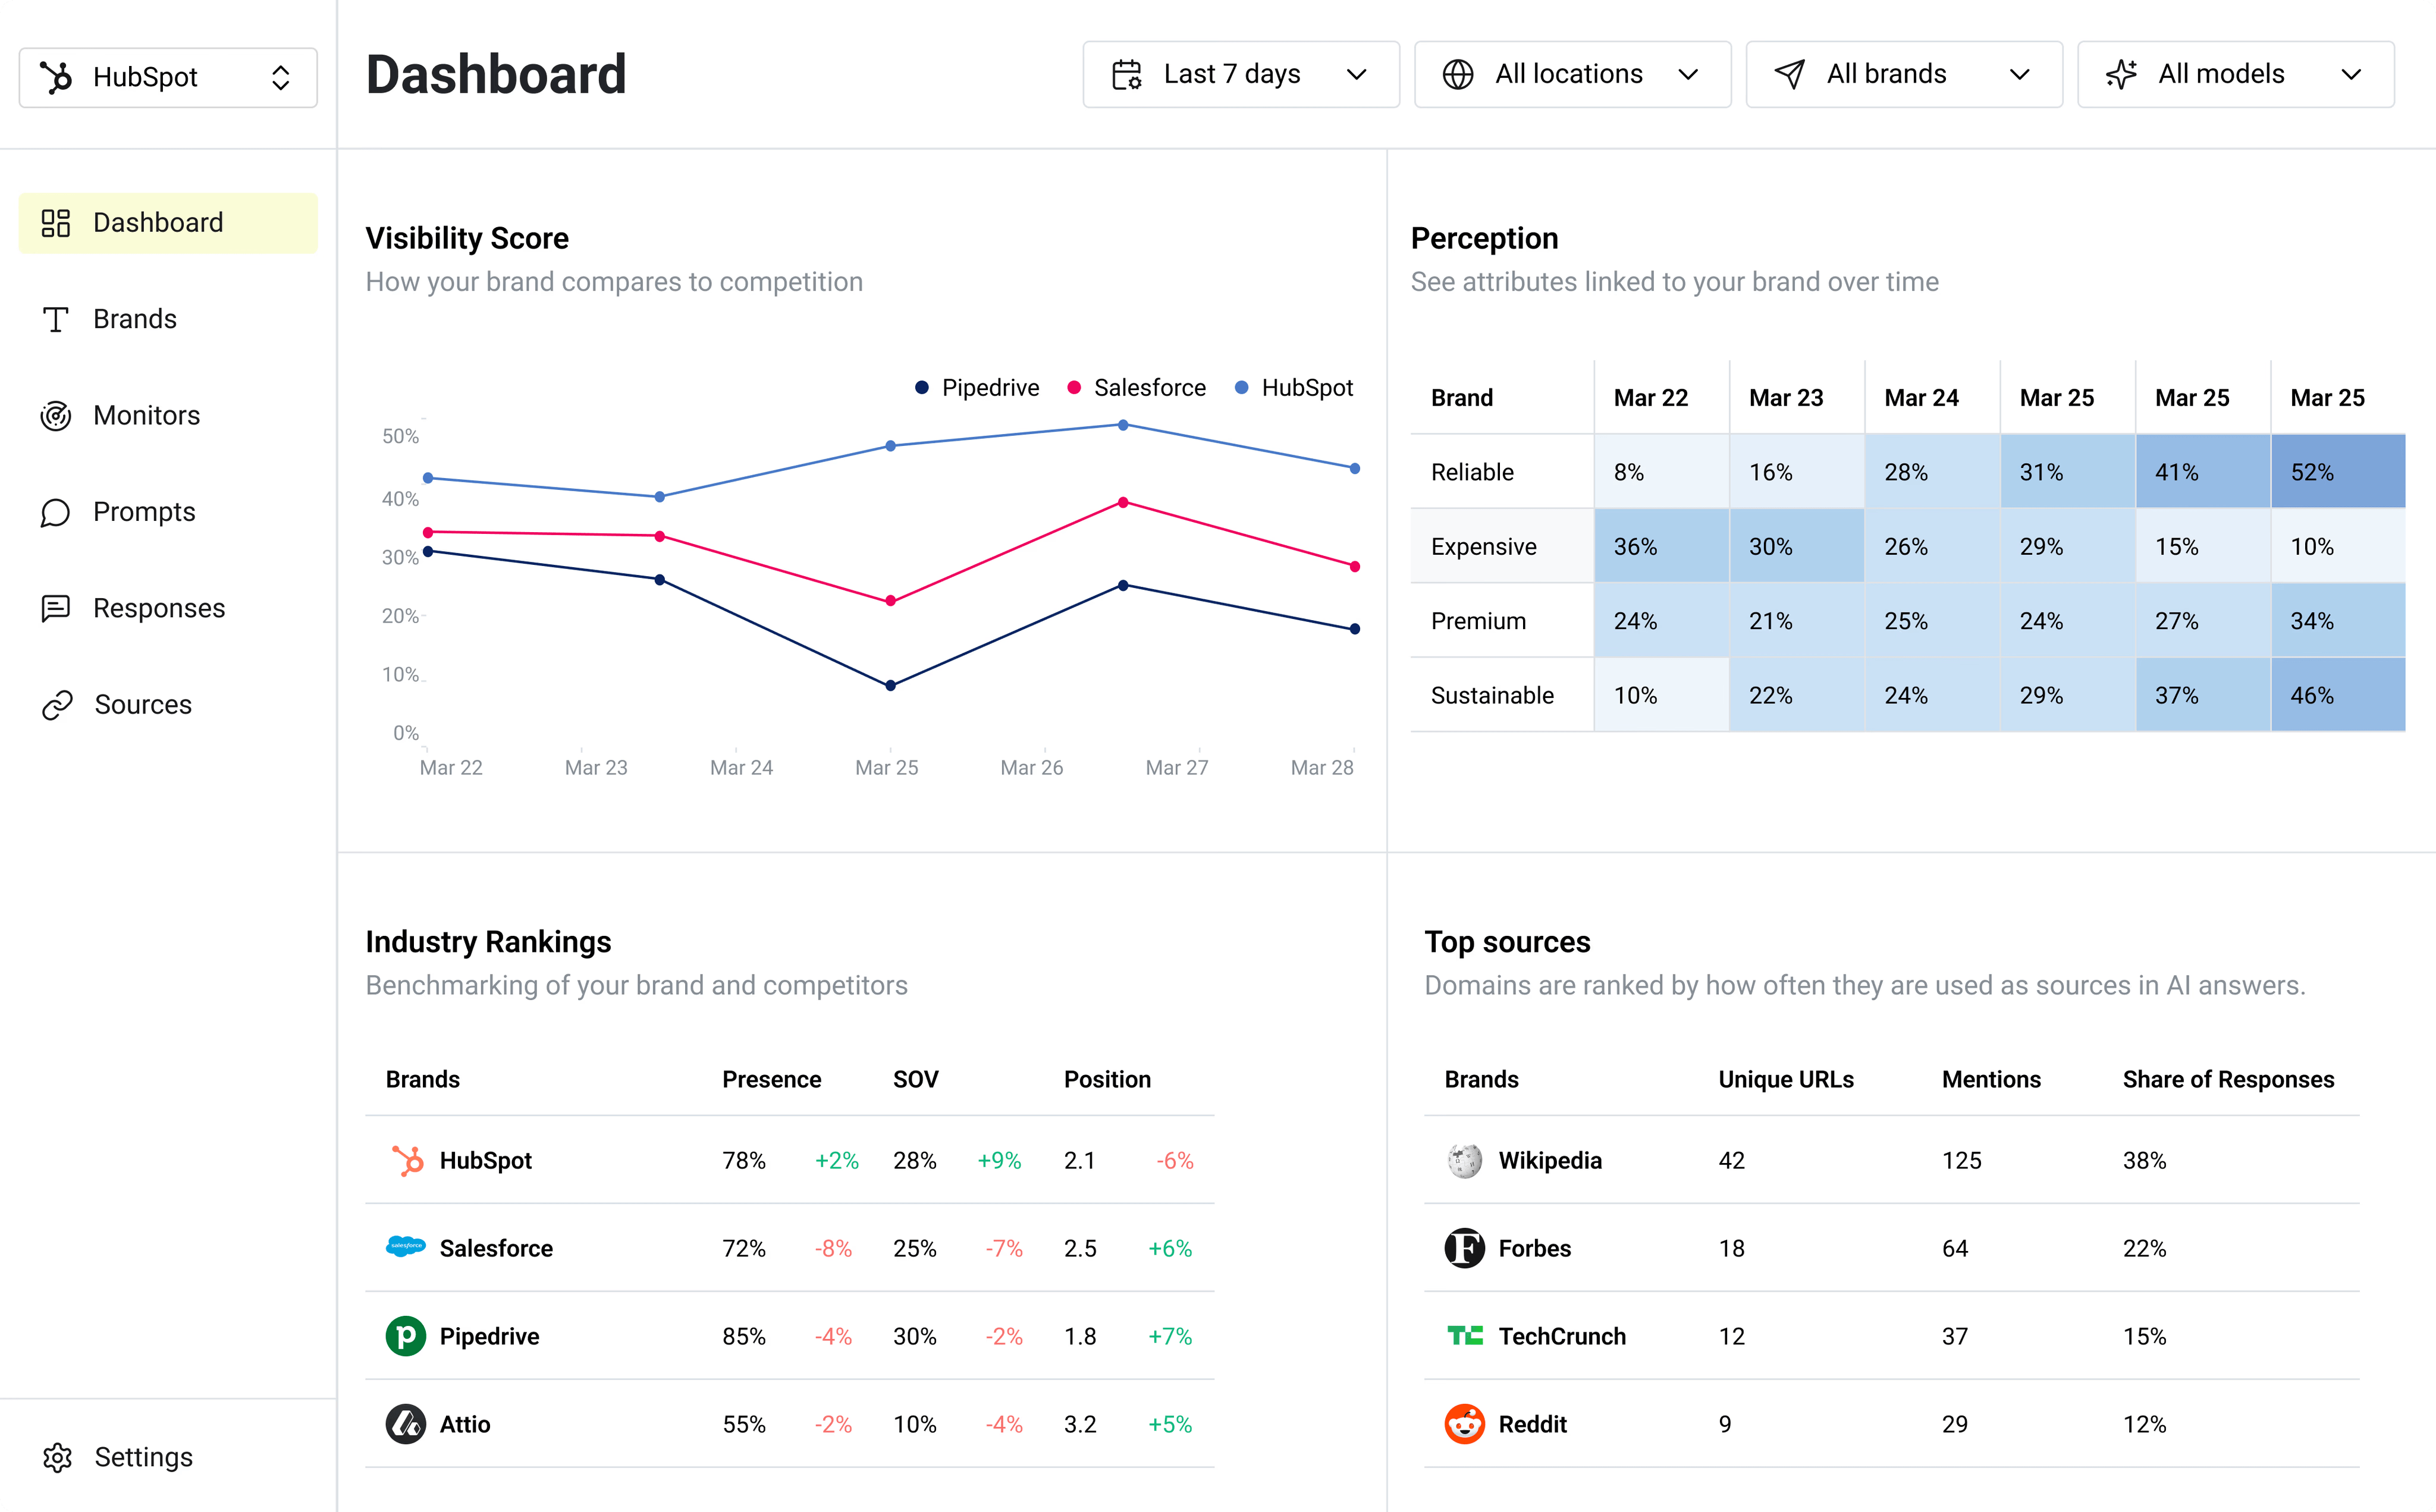Open the Responses page from sidebar
The width and height of the screenshot is (2436, 1512).
coord(159,608)
